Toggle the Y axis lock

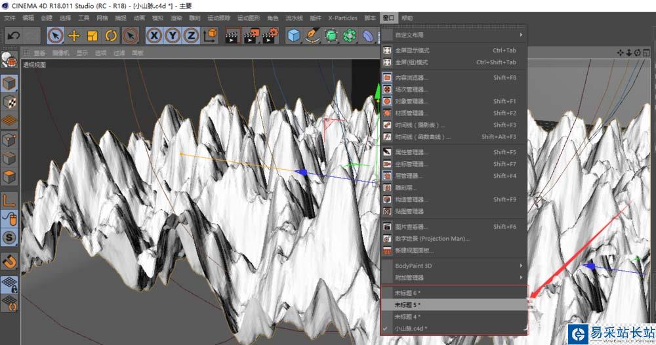(x=173, y=35)
